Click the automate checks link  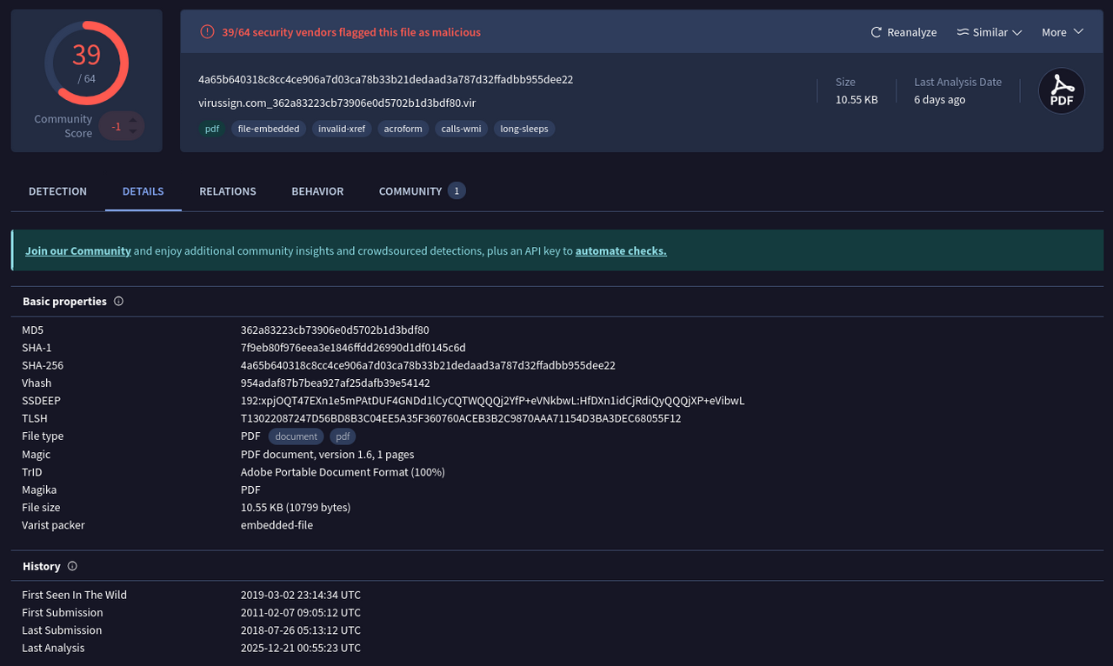[x=620, y=250]
